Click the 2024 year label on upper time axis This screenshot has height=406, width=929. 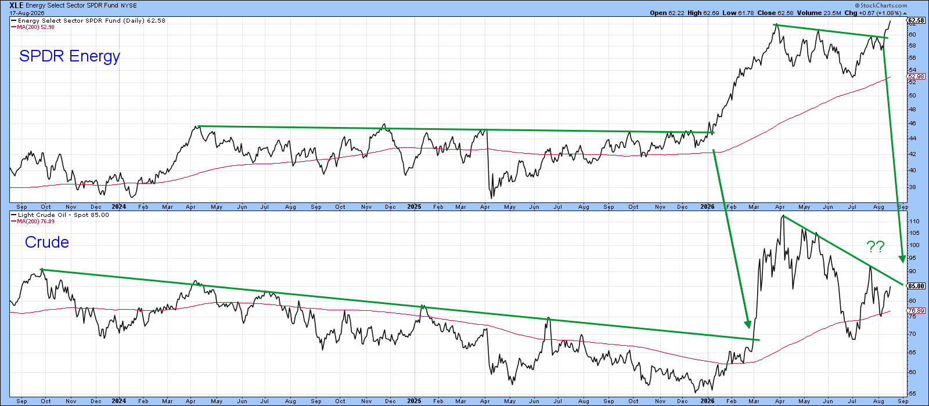tap(119, 206)
